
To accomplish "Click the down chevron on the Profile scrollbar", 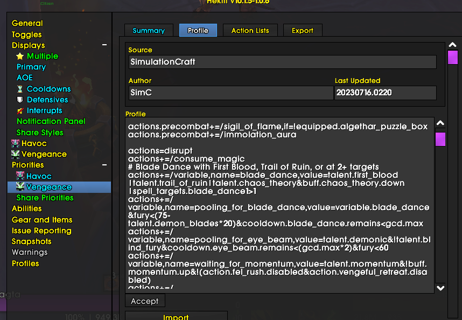I will (440, 288).
